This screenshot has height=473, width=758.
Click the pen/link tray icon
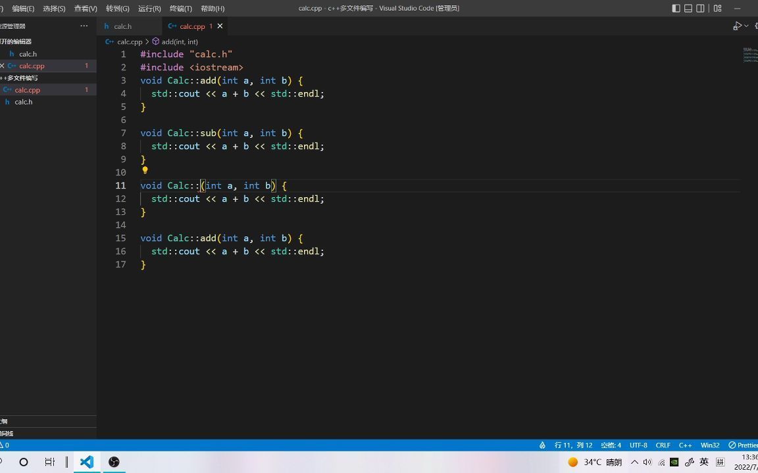[690, 462]
